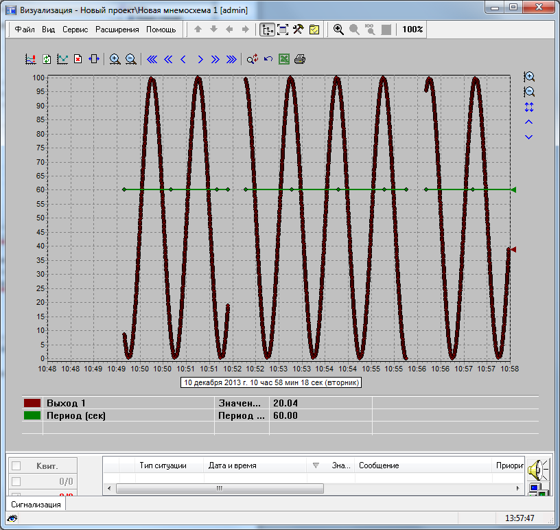560x530 pixels.
Task: Click the horizontal zoom-in magnifier above the chart
Action: 115,59
